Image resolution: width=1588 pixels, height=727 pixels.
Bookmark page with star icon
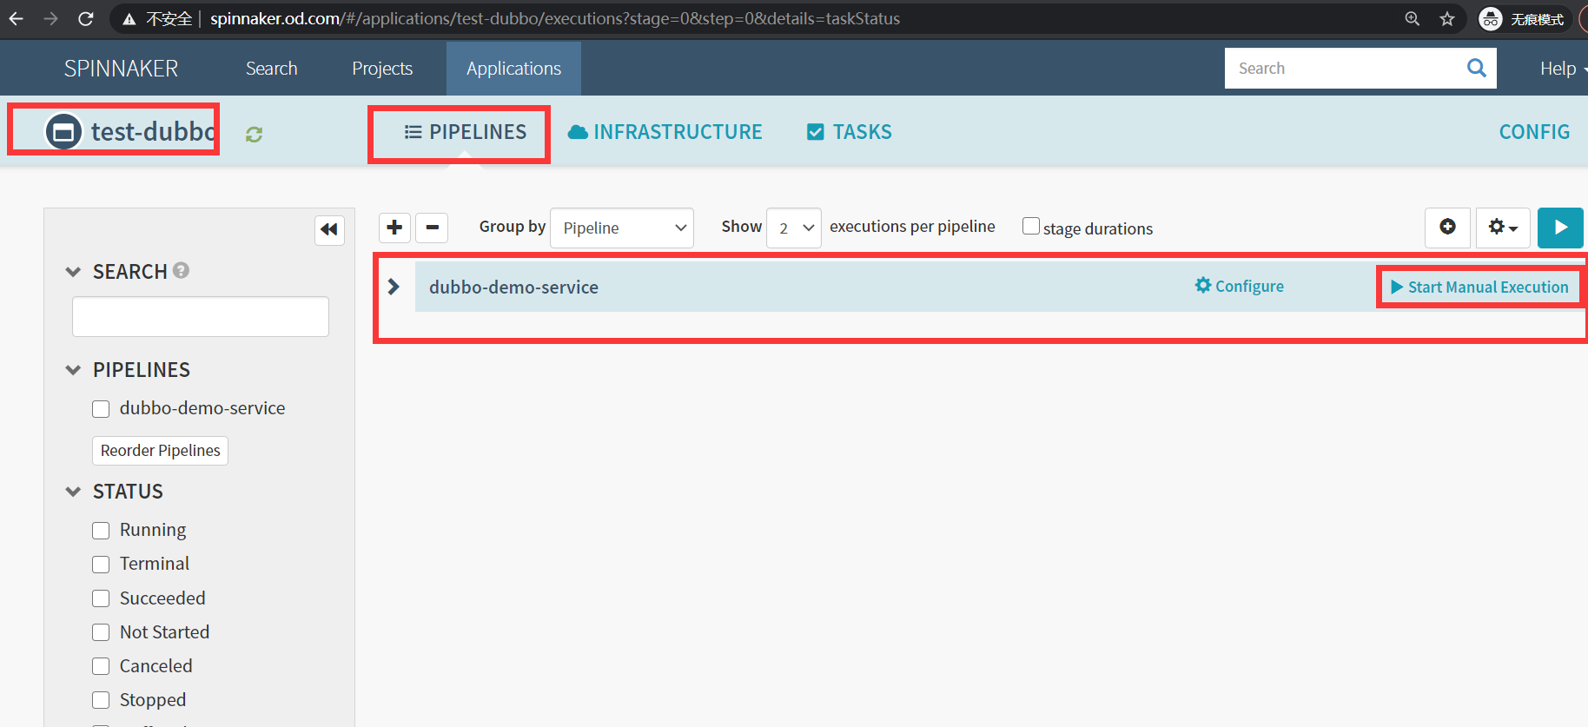(1447, 18)
